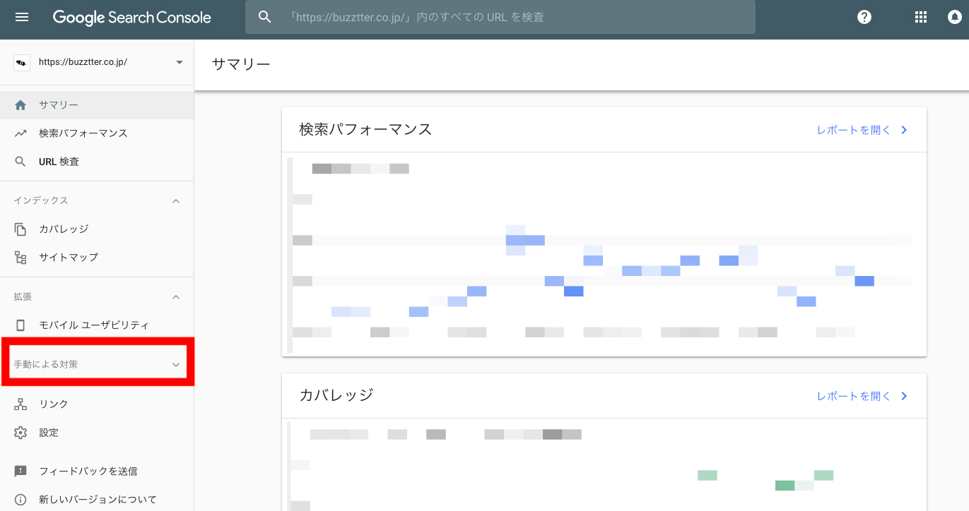969x511 pixels.
Task: Click the magnifier icon beside URL 検査
Action: (20, 162)
